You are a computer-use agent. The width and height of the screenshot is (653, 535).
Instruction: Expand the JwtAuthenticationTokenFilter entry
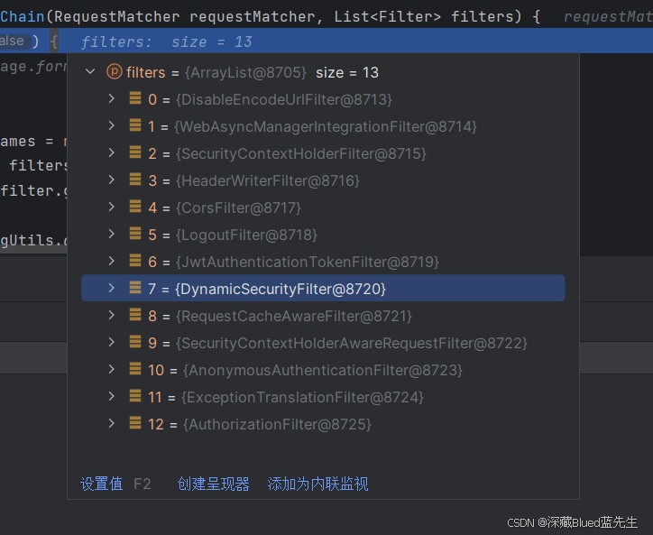(x=111, y=261)
